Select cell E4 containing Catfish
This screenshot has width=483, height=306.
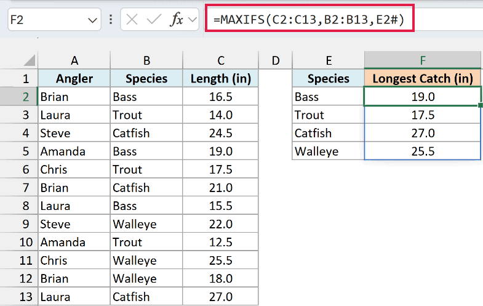point(329,133)
